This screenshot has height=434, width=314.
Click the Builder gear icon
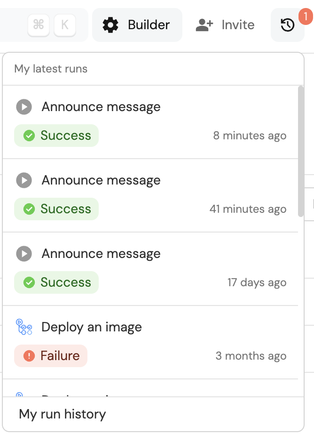click(110, 25)
